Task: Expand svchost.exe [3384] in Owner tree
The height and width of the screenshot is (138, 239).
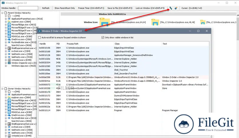Action: 6,127
